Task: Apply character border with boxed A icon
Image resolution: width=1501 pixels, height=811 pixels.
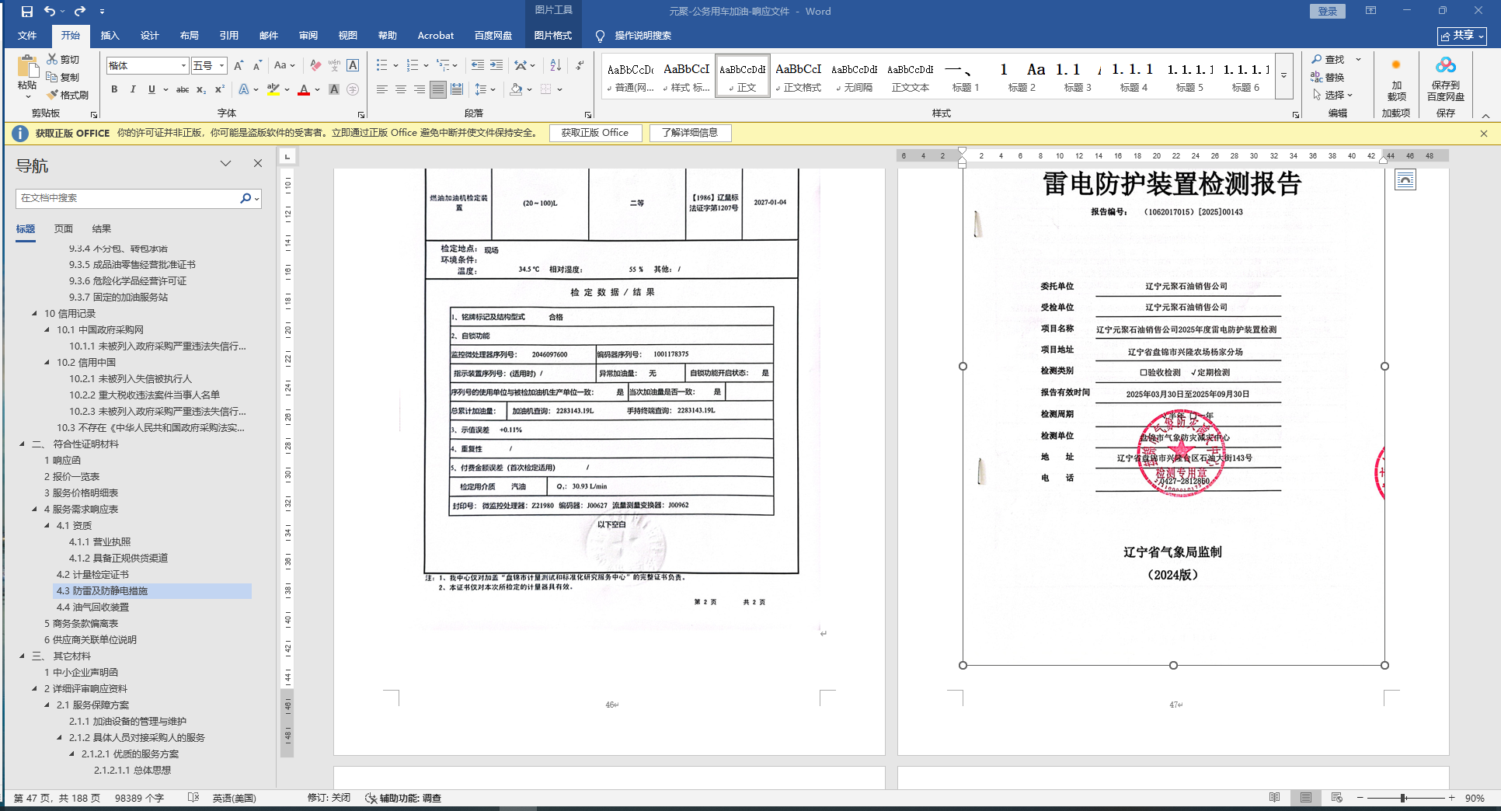Action: tap(353, 65)
